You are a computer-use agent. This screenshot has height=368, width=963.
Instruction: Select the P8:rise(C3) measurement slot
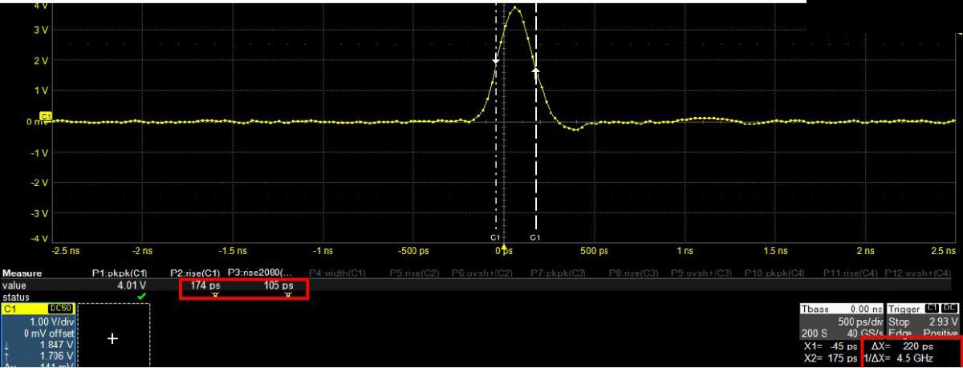[636, 275]
